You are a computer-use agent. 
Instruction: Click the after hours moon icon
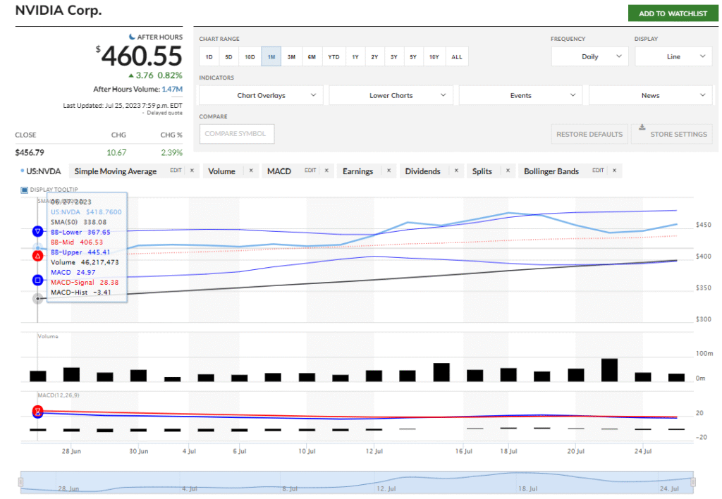tap(132, 37)
